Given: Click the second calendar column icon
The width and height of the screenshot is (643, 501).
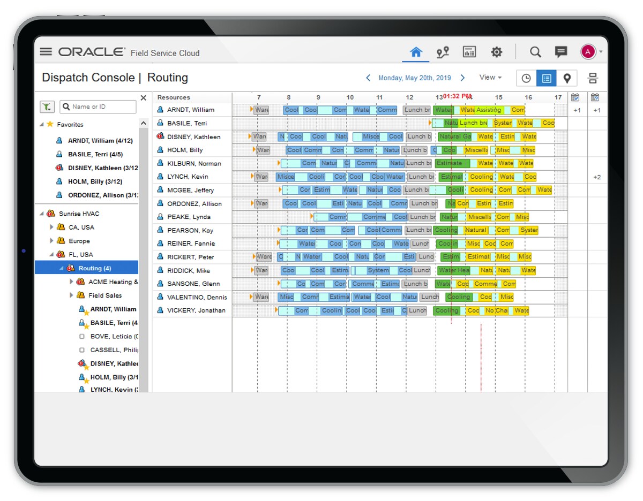Looking at the screenshot, I should coord(595,97).
